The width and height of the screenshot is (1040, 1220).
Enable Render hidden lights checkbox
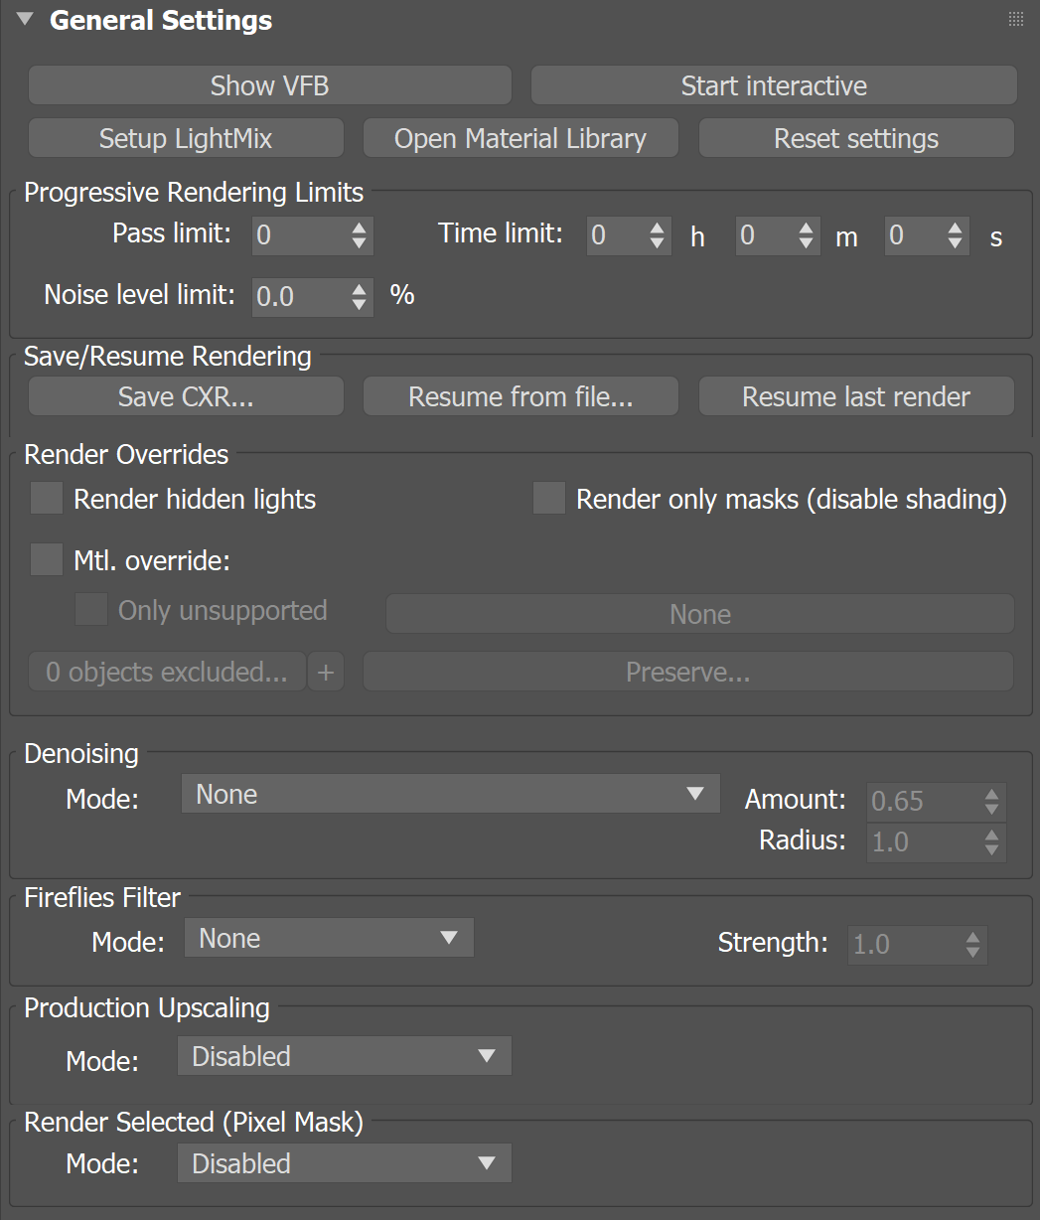point(47,498)
